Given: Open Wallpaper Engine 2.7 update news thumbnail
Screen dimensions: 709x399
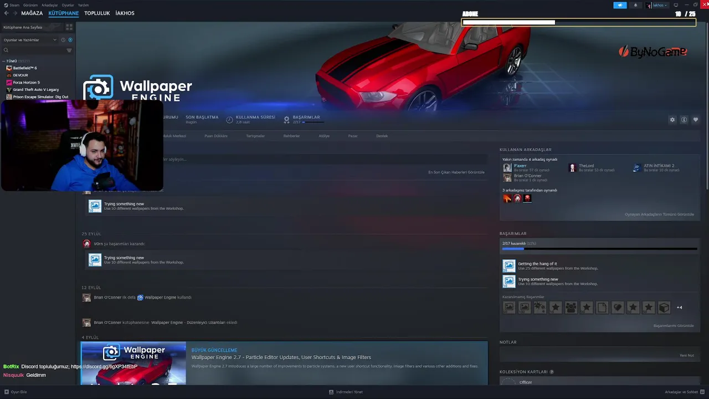Looking at the screenshot, I should click(133, 364).
